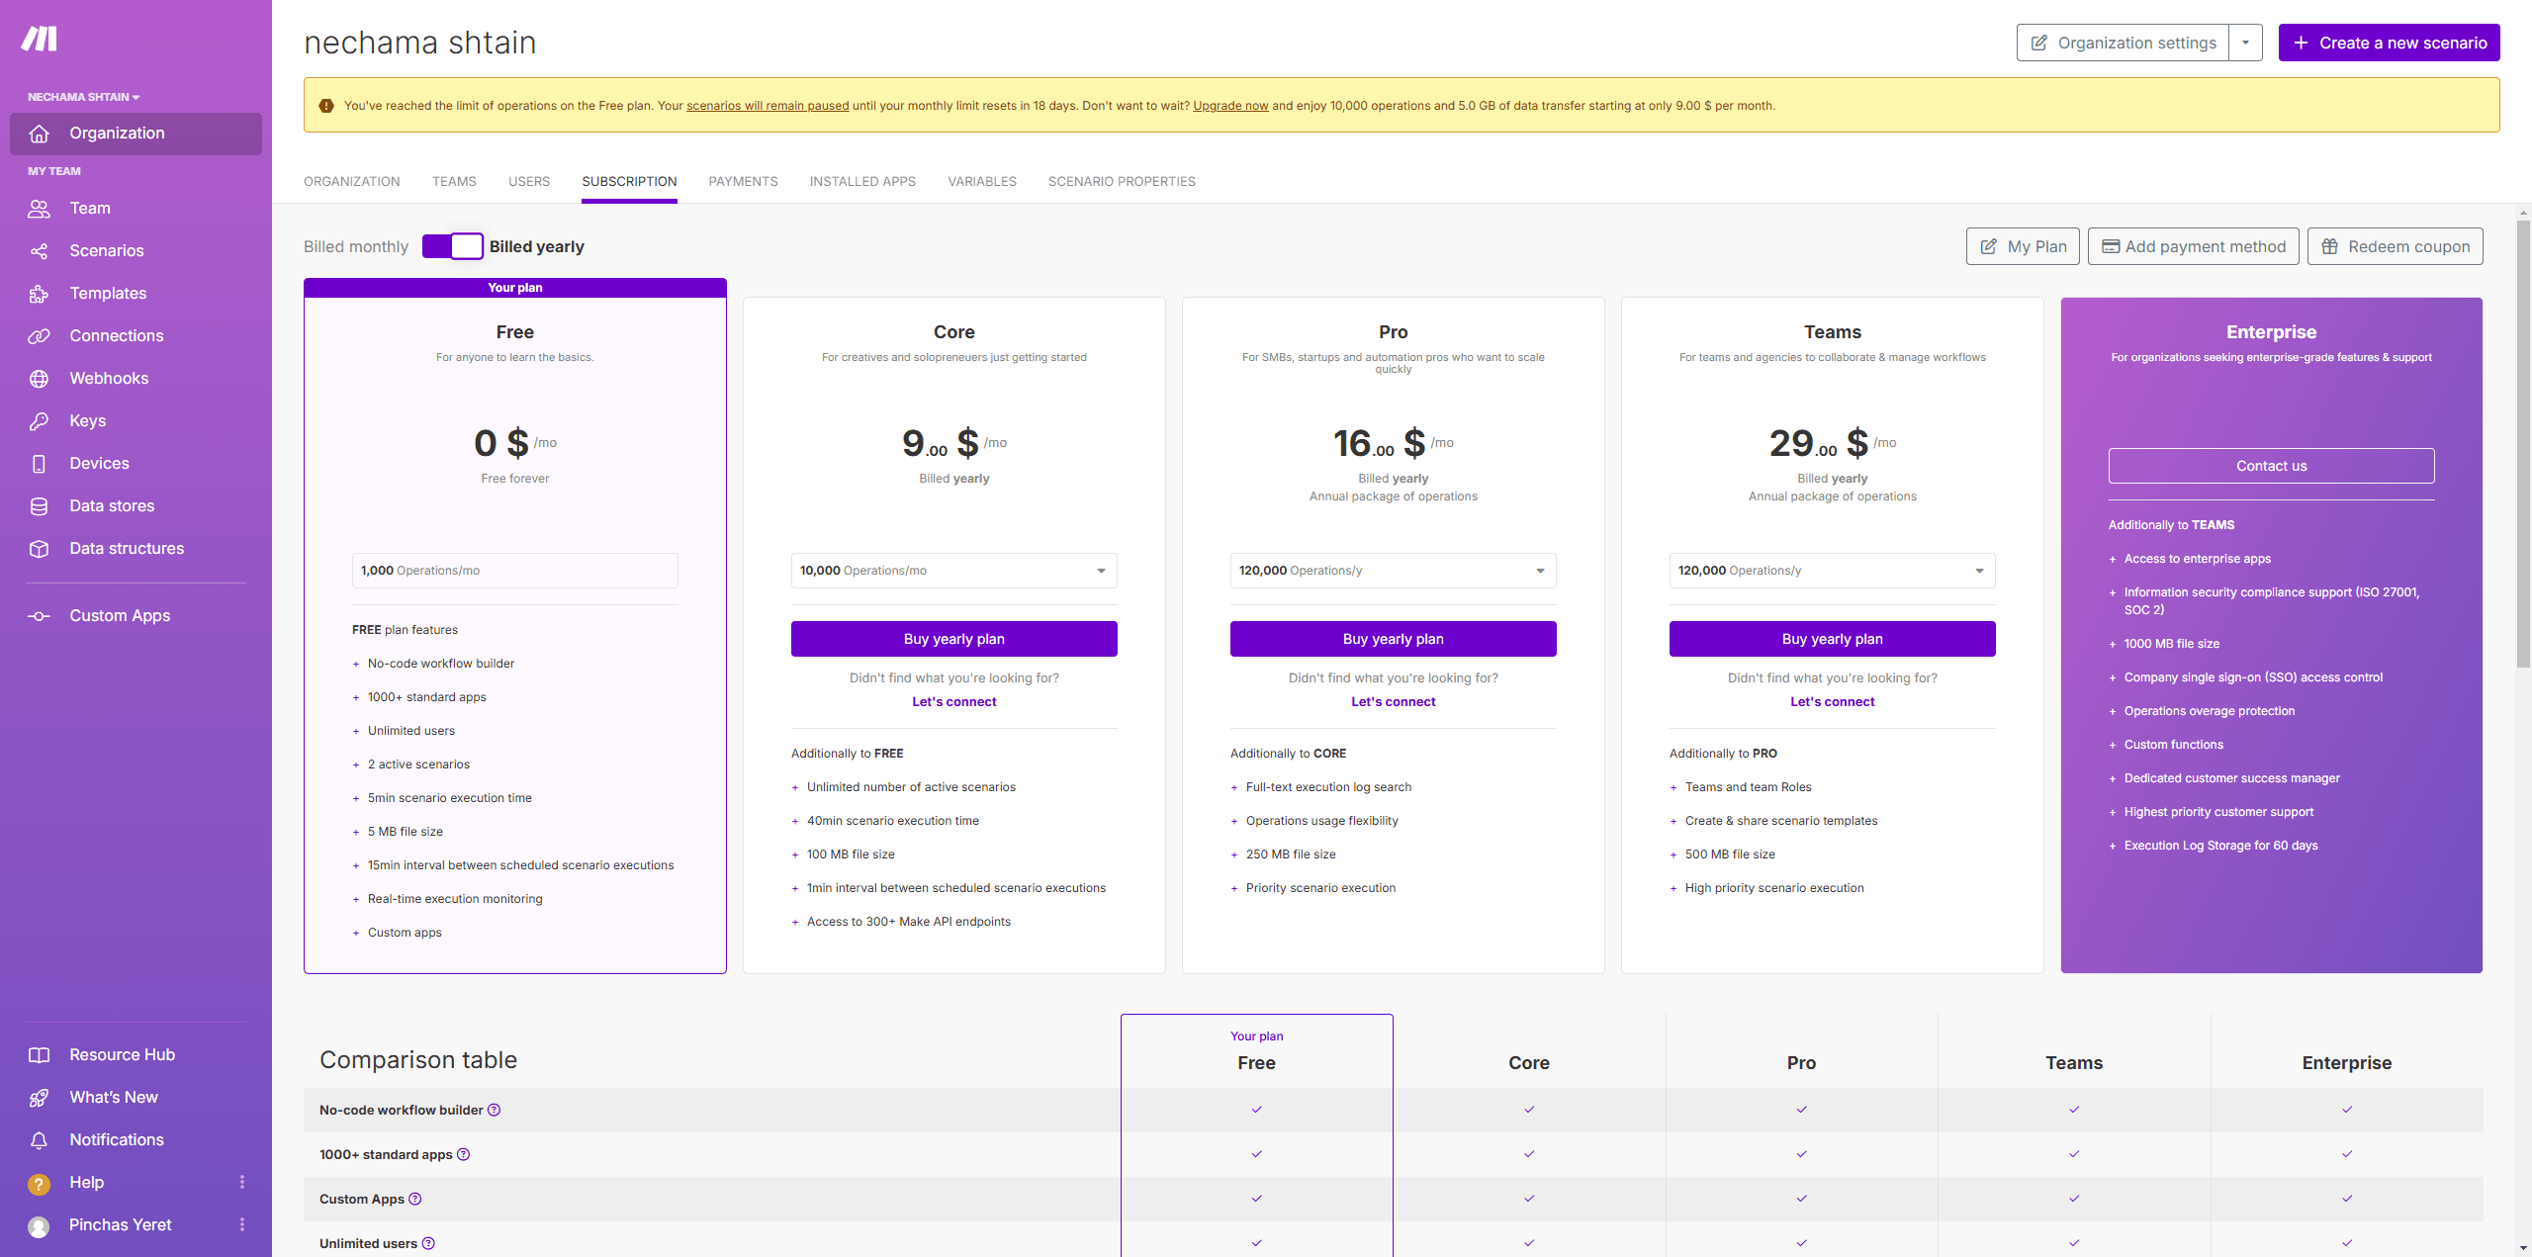Click the Webhooks globe icon

[x=40, y=379]
